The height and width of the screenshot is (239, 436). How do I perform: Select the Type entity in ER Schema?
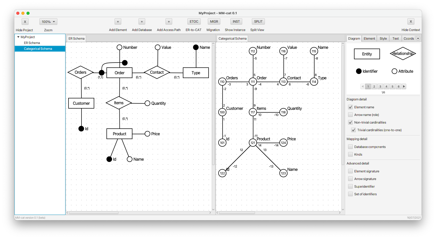pos(196,73)
